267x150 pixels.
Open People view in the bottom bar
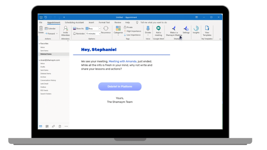point(53,126)
